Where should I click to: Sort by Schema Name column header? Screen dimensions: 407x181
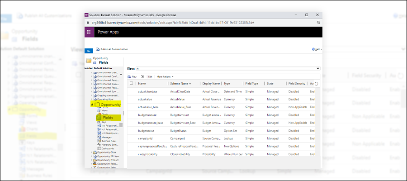coord(180,84)
